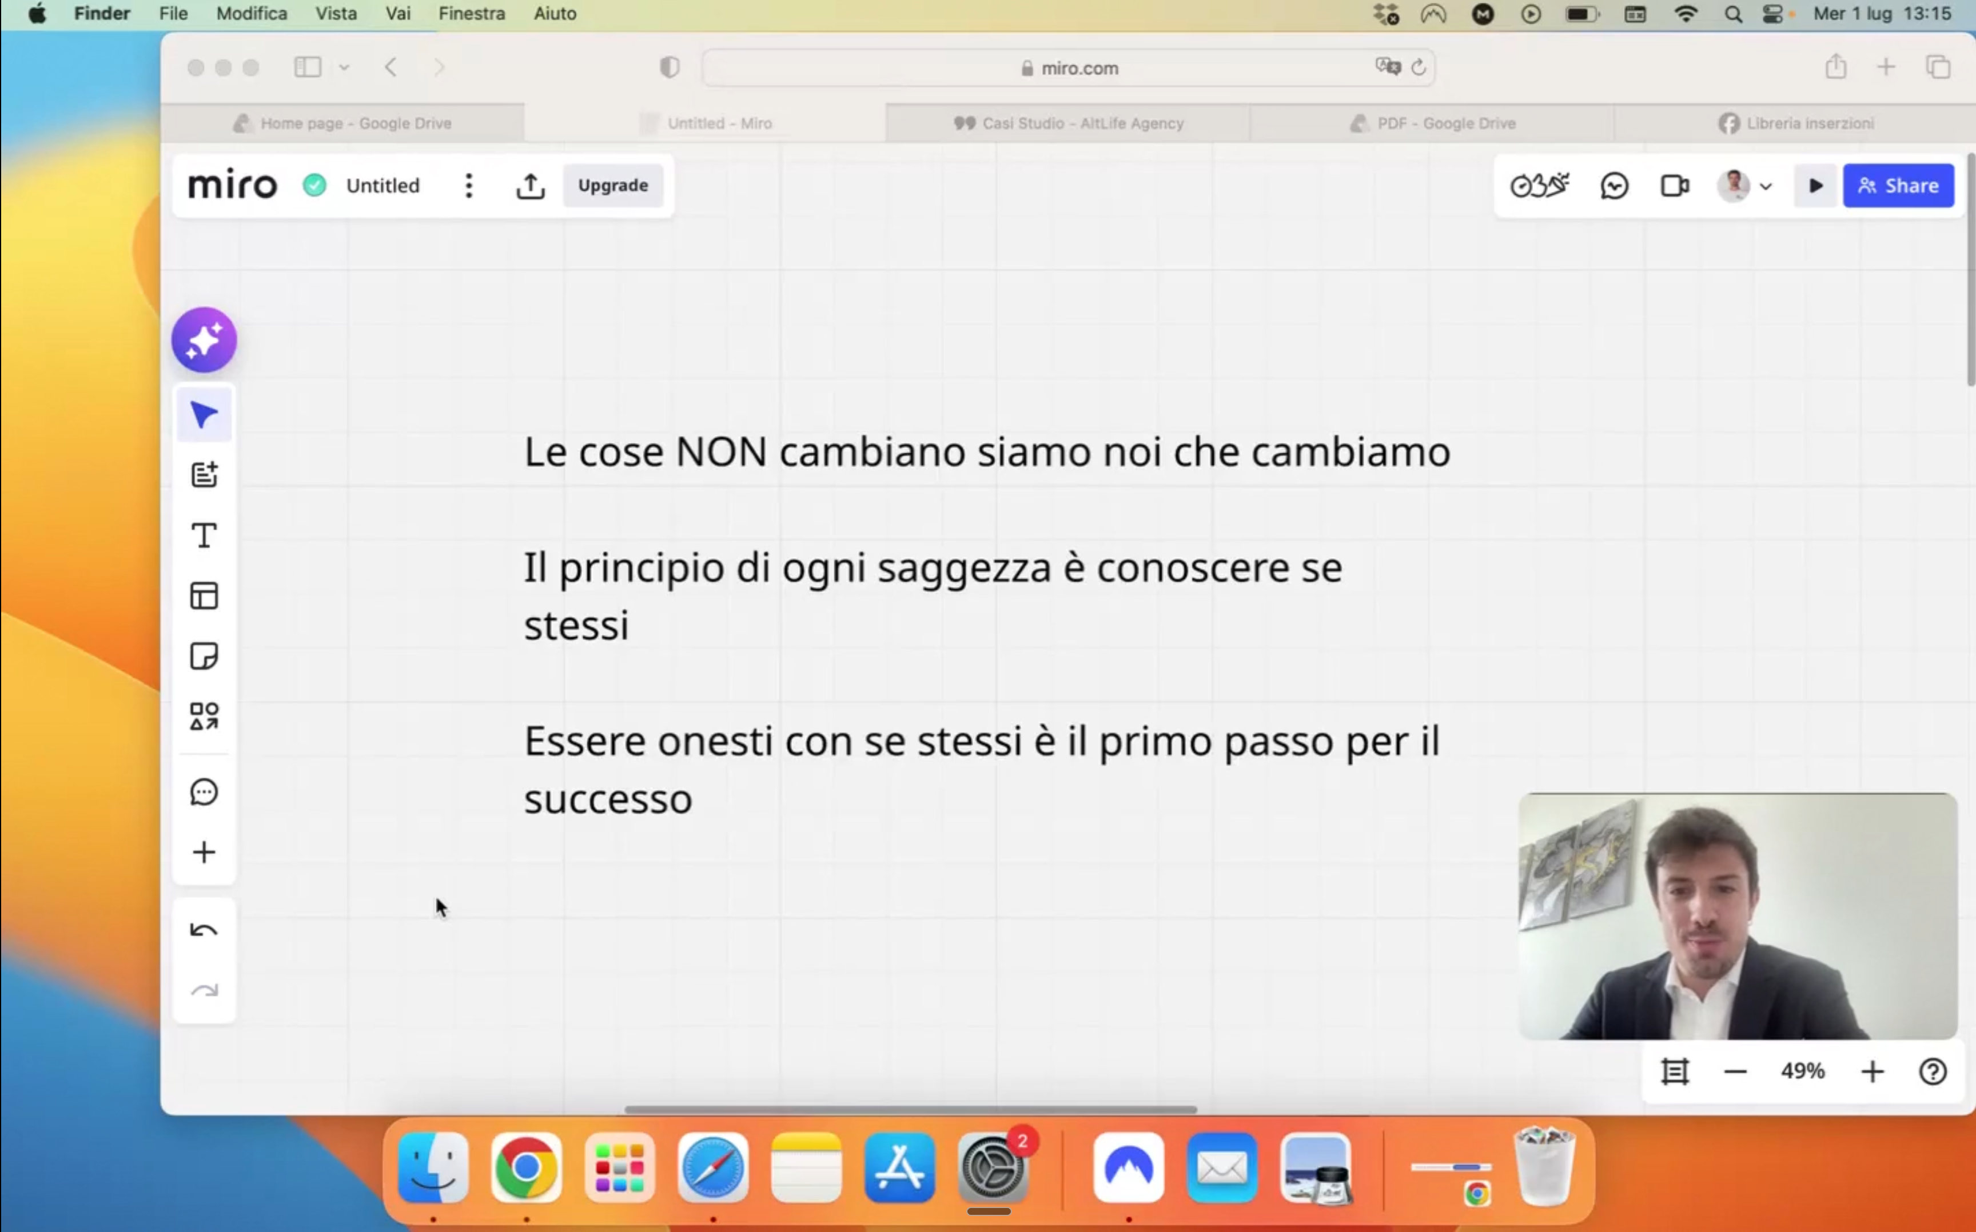Open the Finestra menu

(471, 14)
